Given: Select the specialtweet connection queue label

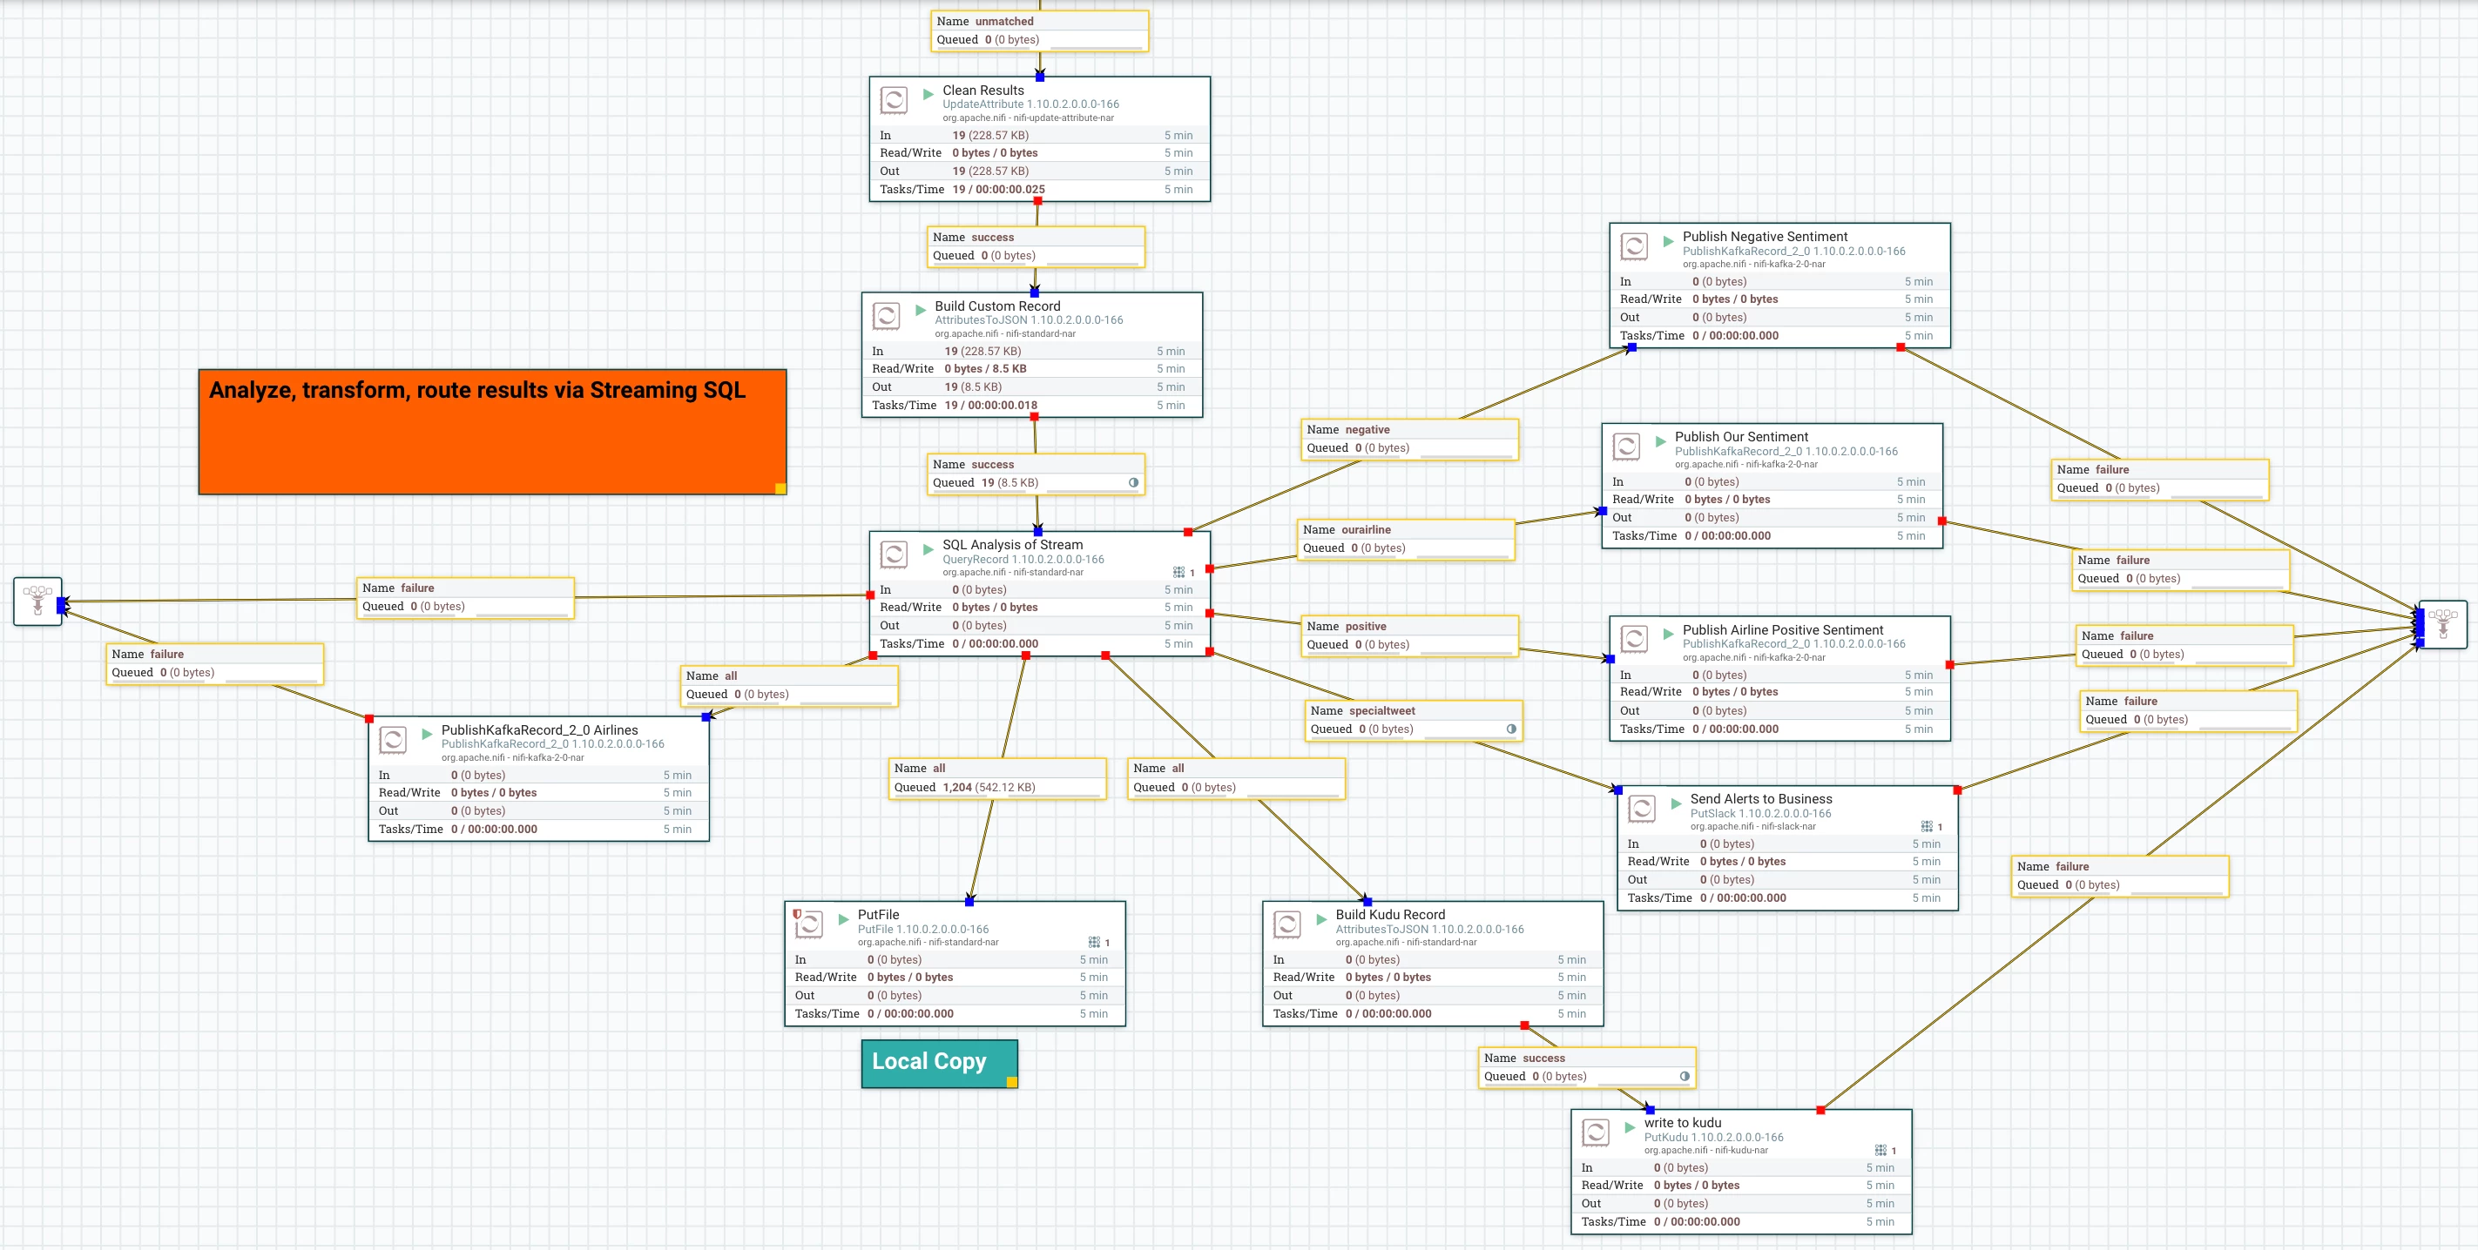Looking at the screenshot, I should tap(1415, 720).
